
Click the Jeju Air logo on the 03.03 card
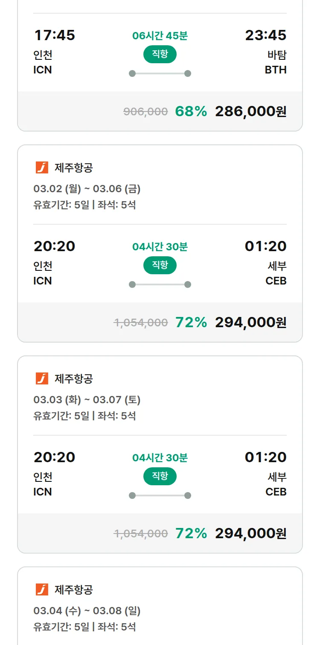[42, 378]
